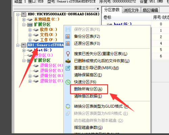Viewport: 169px width, 135px height.
Task: Switch to the 浏览文件 tab
Action: pos(131,10)
